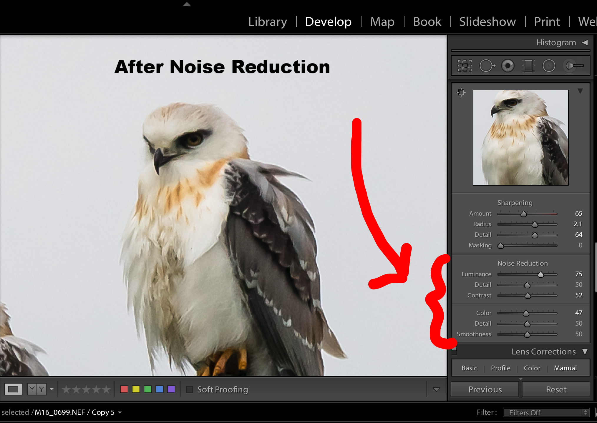The image size is (597, 423).
Task: Enable the Soft Proofing checkbox
Action: [190, 389]
